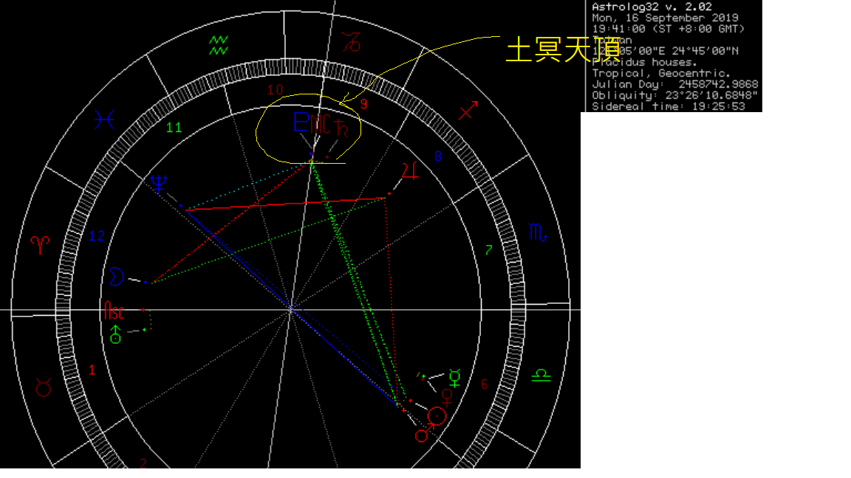The image size is (851, 478).
Task: Click the "Placidus houses." line
Action: [x=644, y=62]
